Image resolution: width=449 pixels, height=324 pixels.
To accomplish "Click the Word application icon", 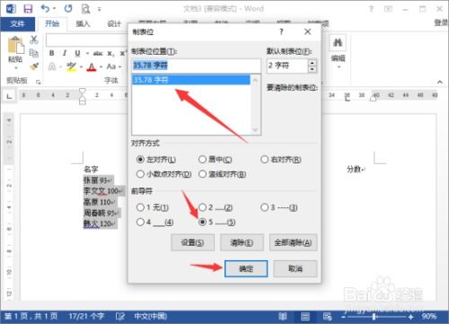I will (x=11, y=9).
